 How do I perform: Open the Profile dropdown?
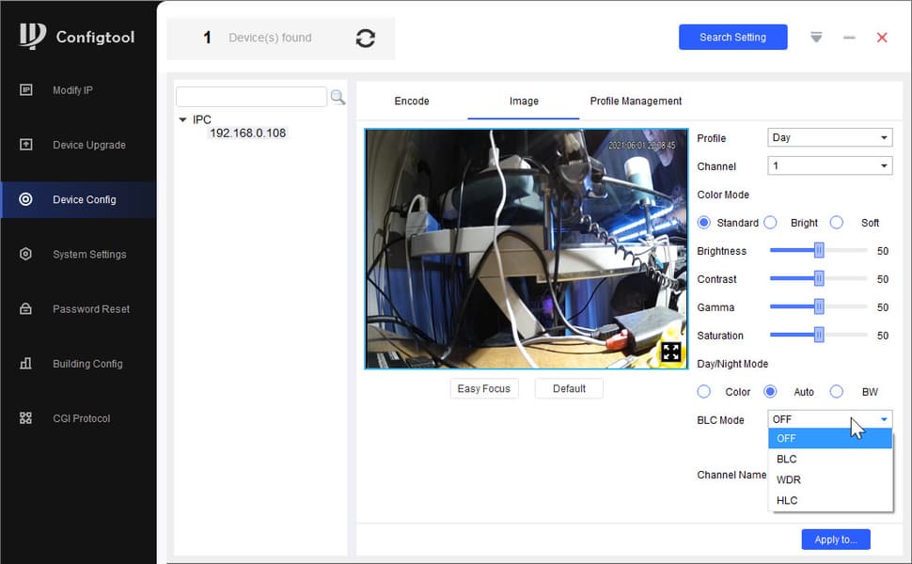(x=829, y=138)
